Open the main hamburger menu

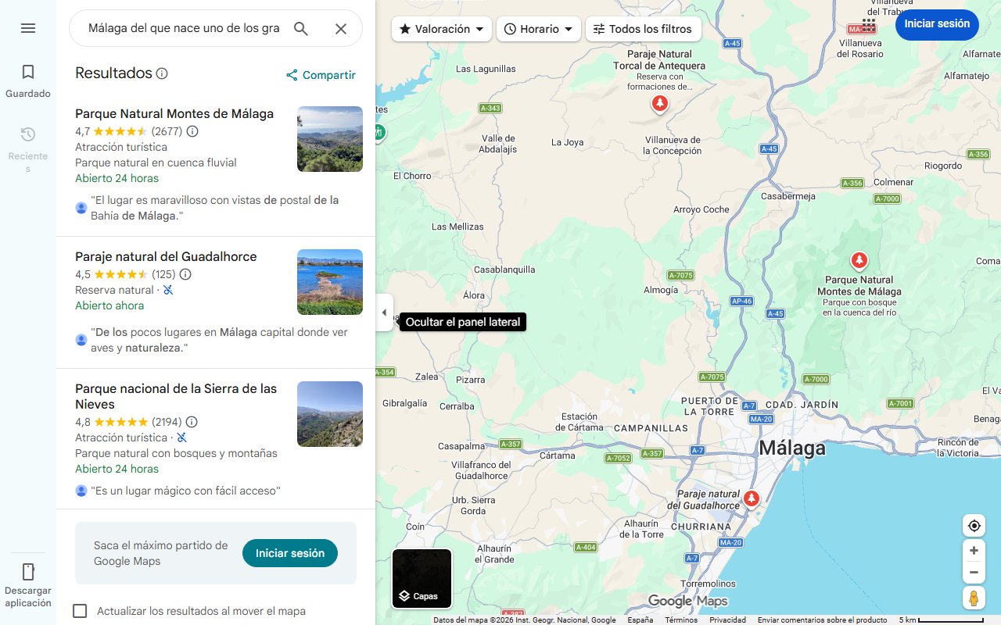coord(28,28)
